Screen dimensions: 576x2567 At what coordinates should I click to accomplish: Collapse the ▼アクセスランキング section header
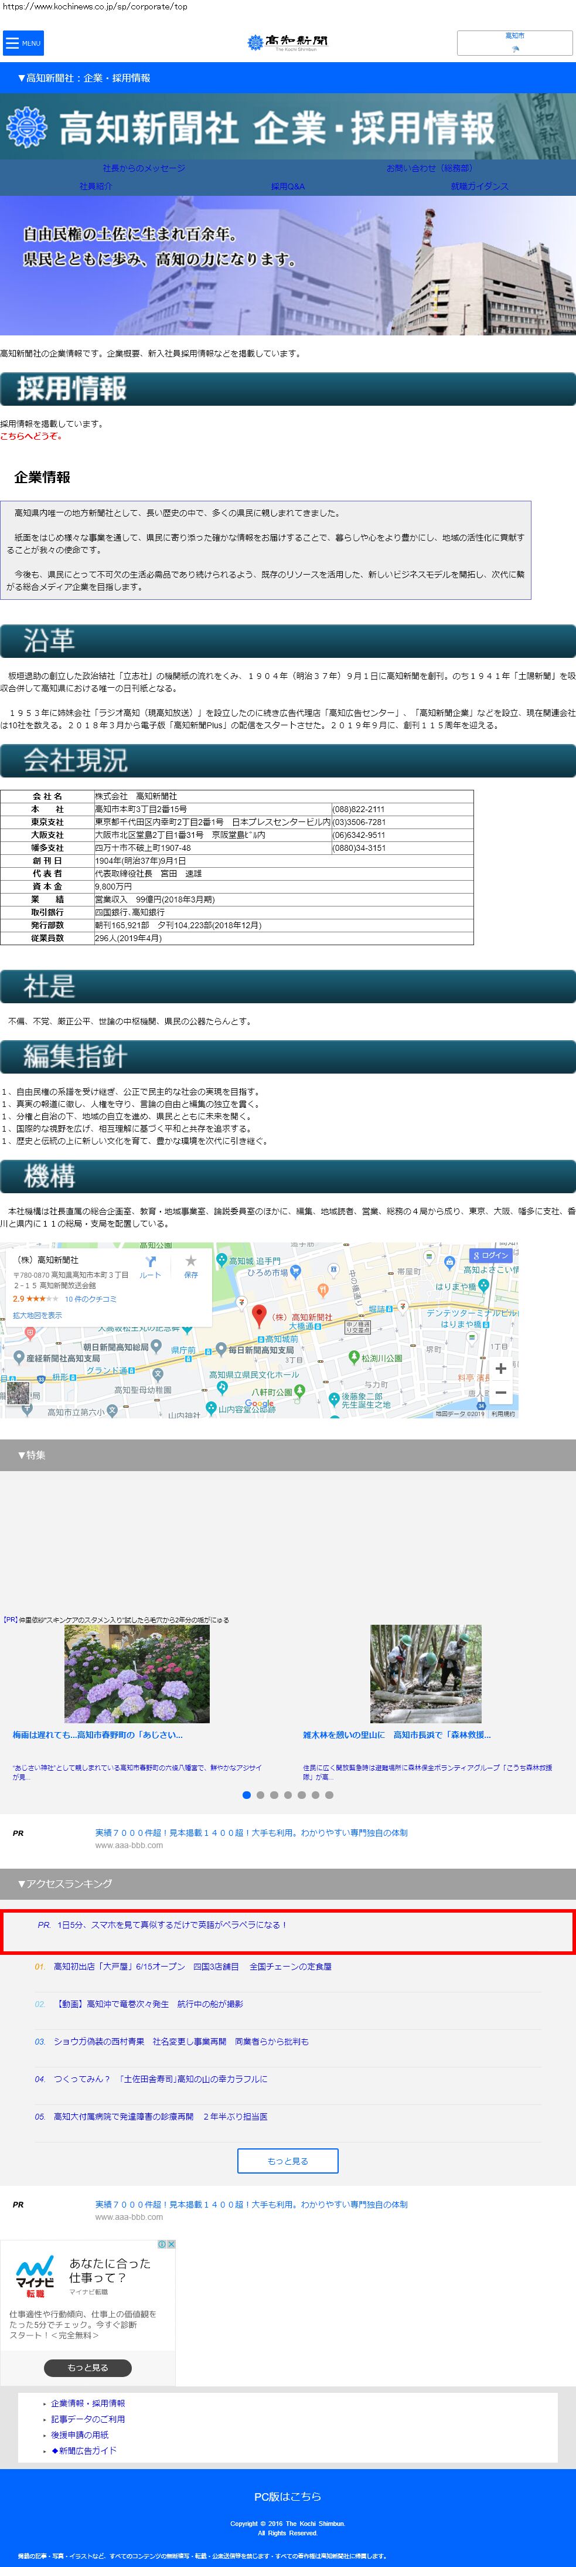[x=288, y=1883]
